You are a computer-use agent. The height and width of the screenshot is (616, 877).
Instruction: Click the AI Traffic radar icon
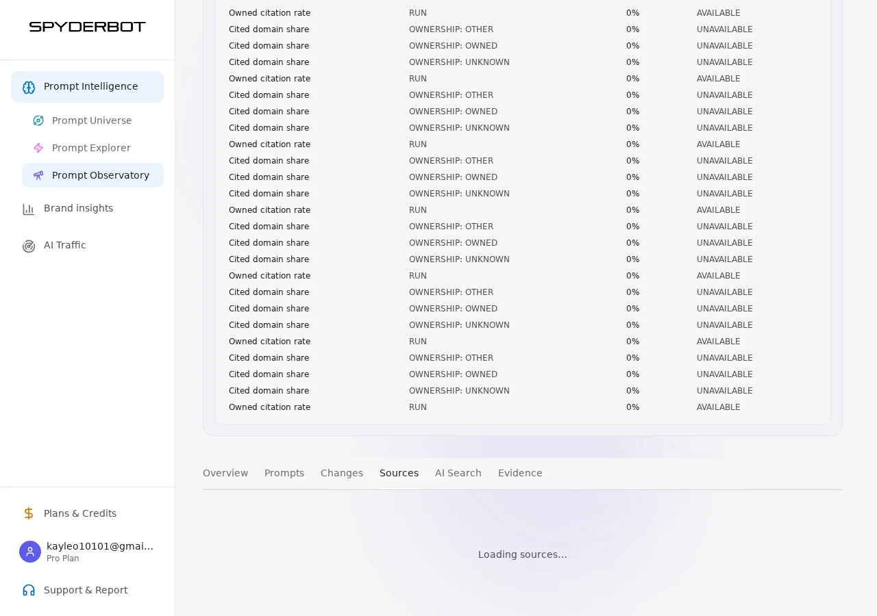(29, 246)
